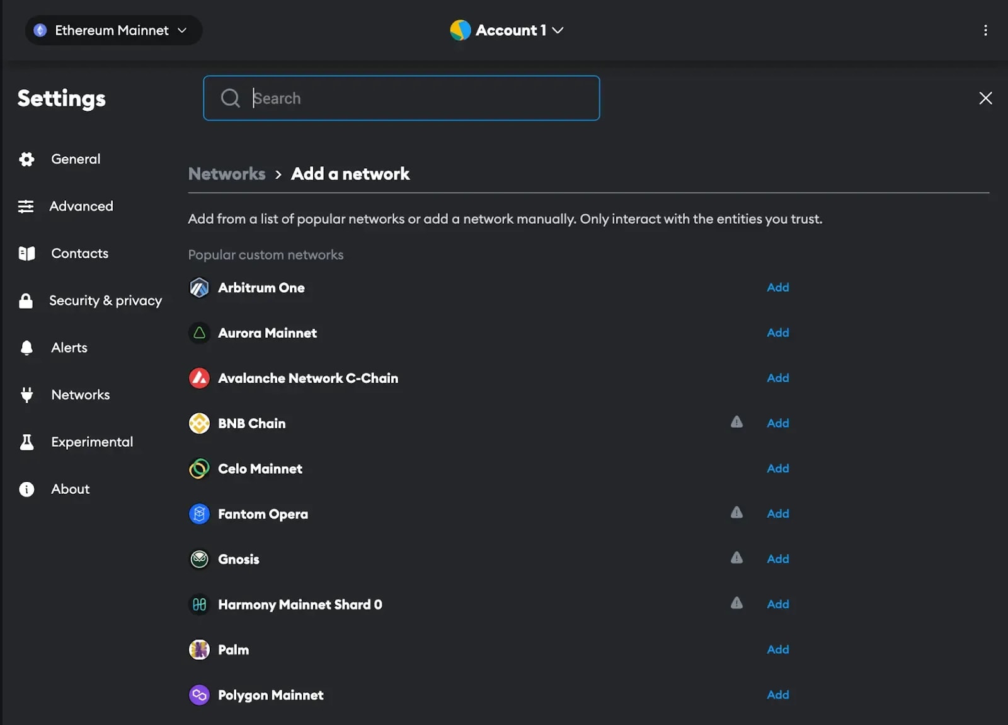Click the General gear icon in sidebar
Viewport: 1008px width, 725px height.
(26, 159)
